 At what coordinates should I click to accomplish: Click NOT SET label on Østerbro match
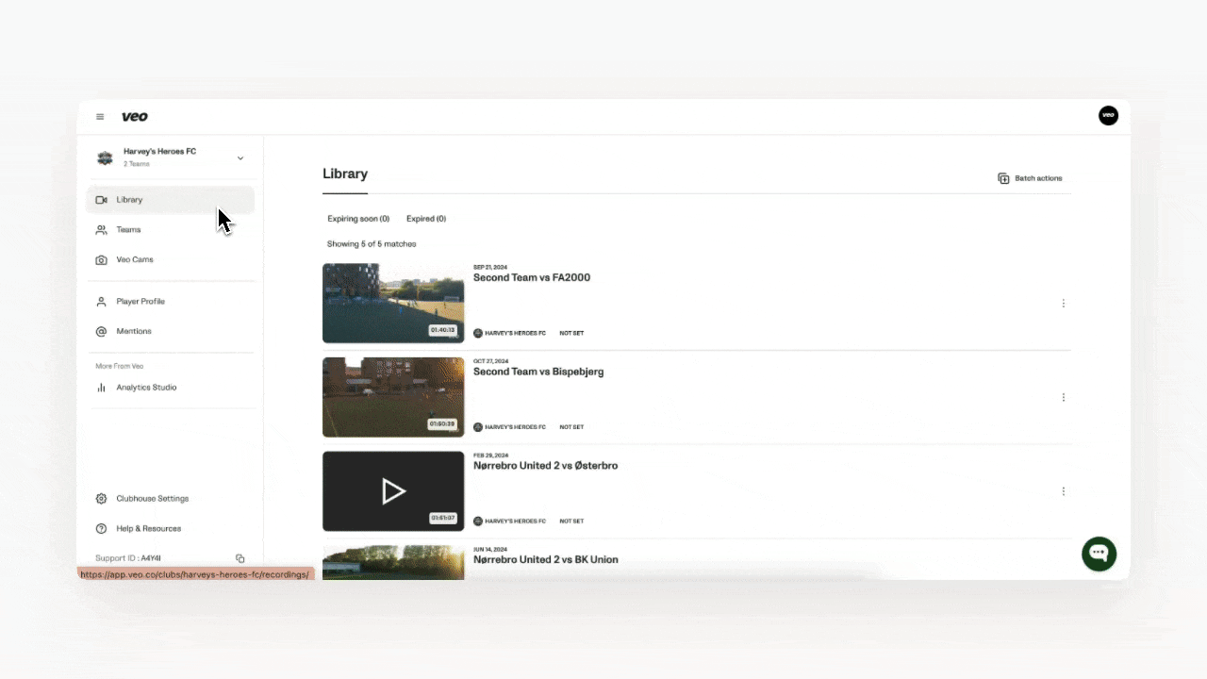pyautogui.click(x=571, y=522)
